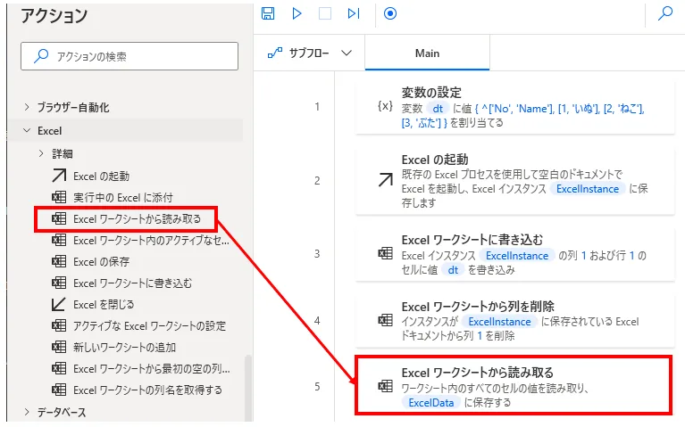
Task: Expand the '詳細' subgroup under Excel
Action: tap(41, 153)
